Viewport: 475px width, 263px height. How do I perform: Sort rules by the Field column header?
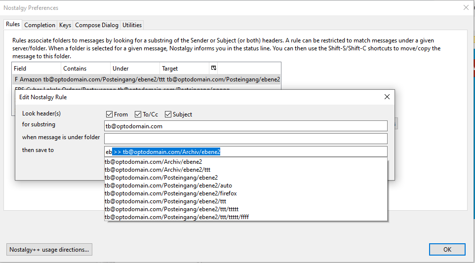[37, 69]
